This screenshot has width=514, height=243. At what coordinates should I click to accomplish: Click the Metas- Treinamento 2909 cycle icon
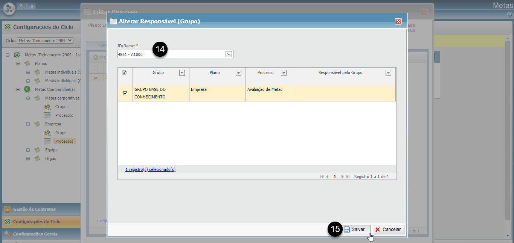tap(17, 55)
